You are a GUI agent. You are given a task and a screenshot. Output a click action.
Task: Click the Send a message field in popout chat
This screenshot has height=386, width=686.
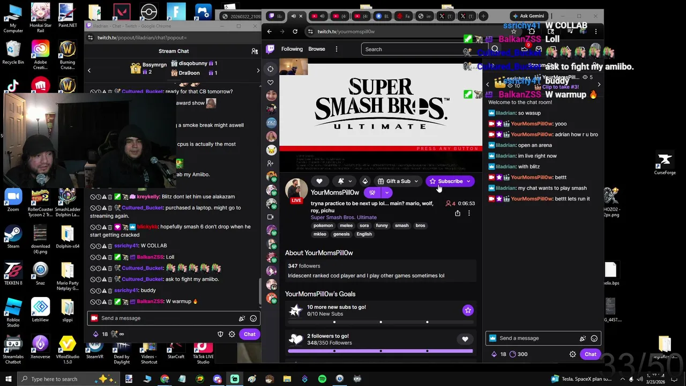tap(174, 318)
